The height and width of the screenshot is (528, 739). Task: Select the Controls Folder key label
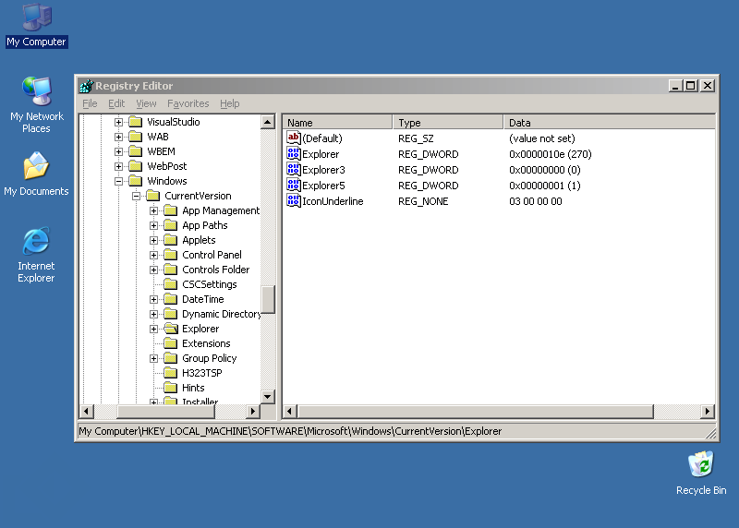click(x=216, y=270)
